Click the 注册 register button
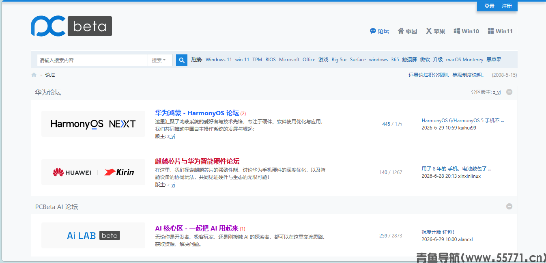Screen dimensions: 546x263 507,6
